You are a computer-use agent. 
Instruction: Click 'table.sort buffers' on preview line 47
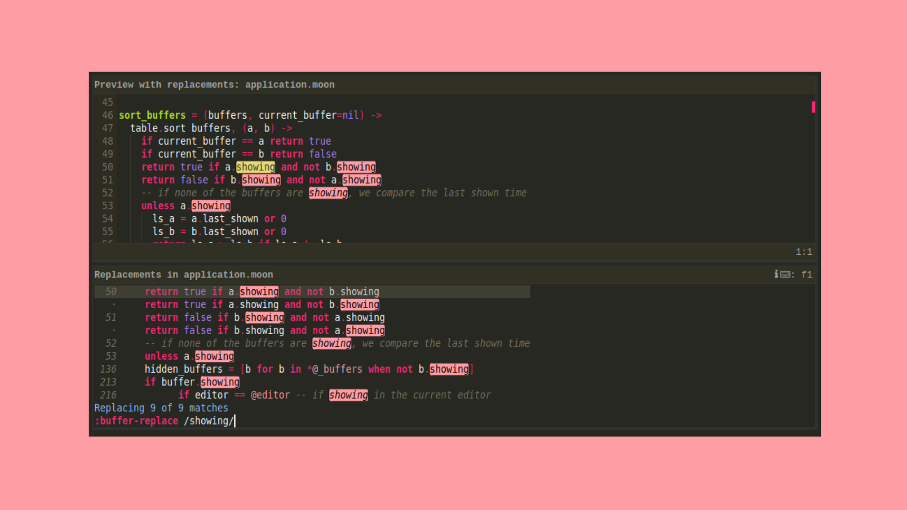pyautogui.click(x=180, y=128)
